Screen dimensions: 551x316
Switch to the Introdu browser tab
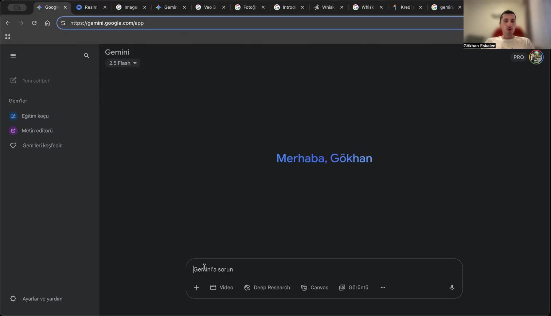(289, 7)
